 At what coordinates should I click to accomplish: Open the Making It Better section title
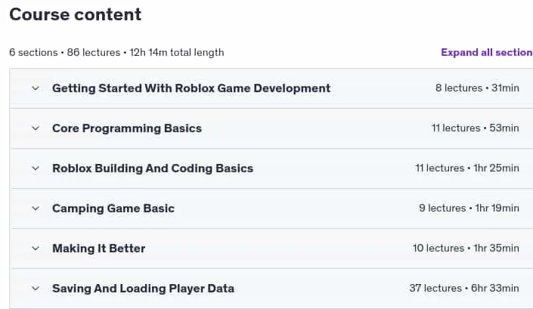coord(98,249)
